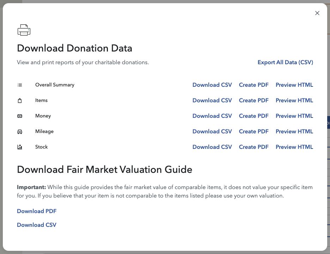Download CSV for Mileage
This screenshot has height=254, width=330.
tap(212, 132)
